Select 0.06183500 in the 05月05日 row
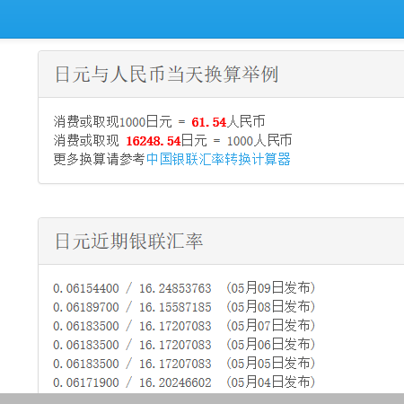The width and height of the screenshot is (404, 404). [x=86, y=364]
